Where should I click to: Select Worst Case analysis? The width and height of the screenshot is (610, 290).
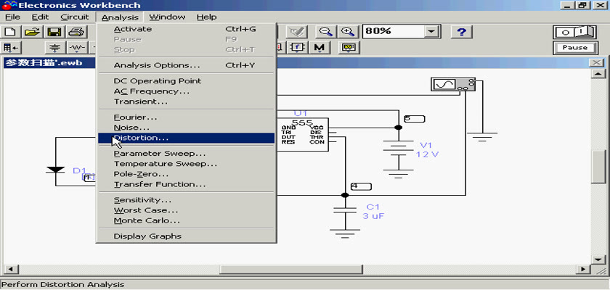coord(186,210)
